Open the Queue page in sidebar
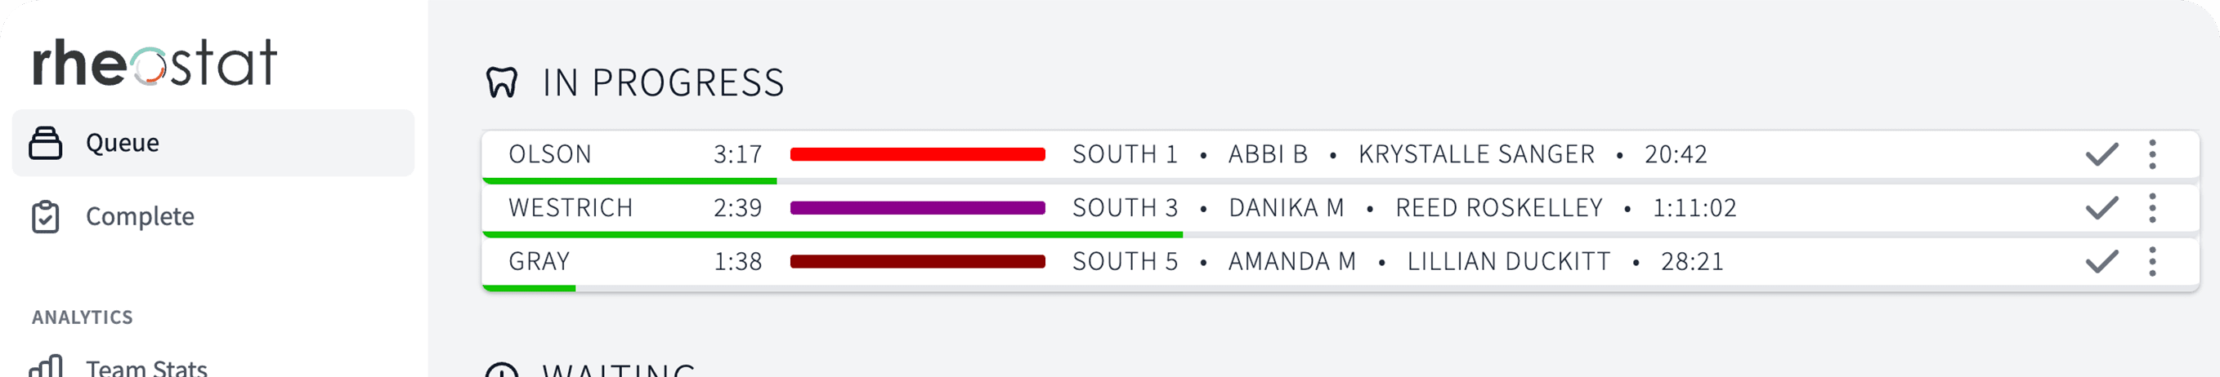The width and height of the screenshot is (2220, 377). coord(213,143)
